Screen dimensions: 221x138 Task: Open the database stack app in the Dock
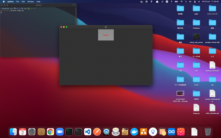[116, 132]
